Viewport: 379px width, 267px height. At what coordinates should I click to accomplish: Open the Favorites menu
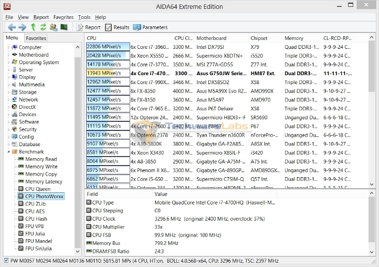64,17
